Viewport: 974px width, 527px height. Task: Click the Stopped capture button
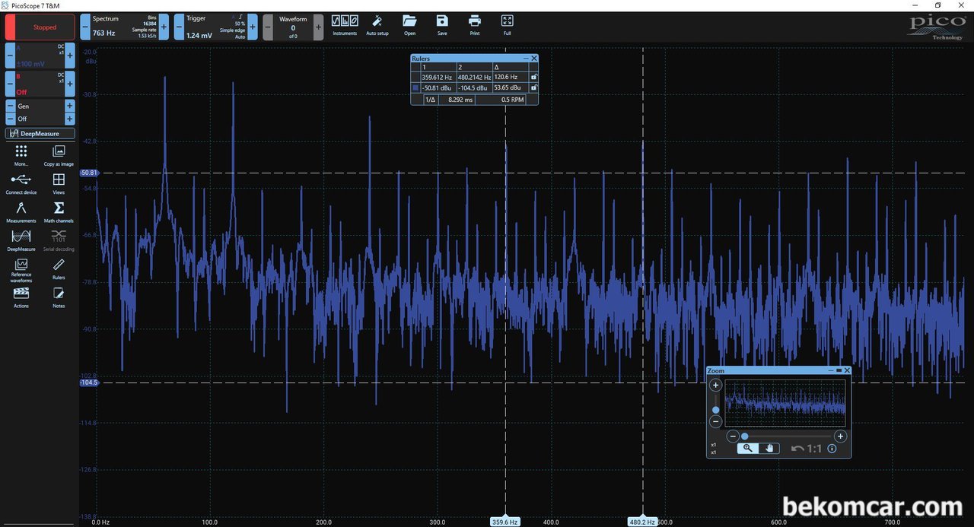(x=40, y=27)
